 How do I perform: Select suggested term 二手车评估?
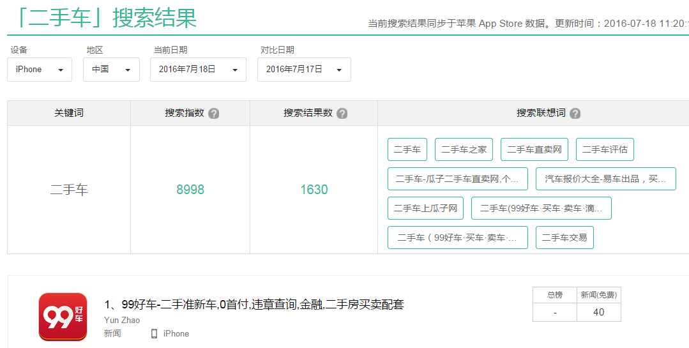(605, 149)
